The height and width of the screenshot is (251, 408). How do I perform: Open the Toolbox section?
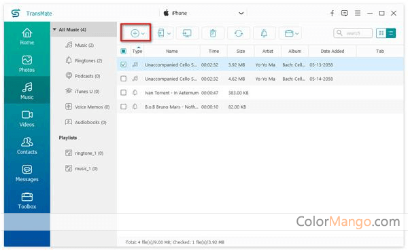pyautogui.click(x=27, y=201)
